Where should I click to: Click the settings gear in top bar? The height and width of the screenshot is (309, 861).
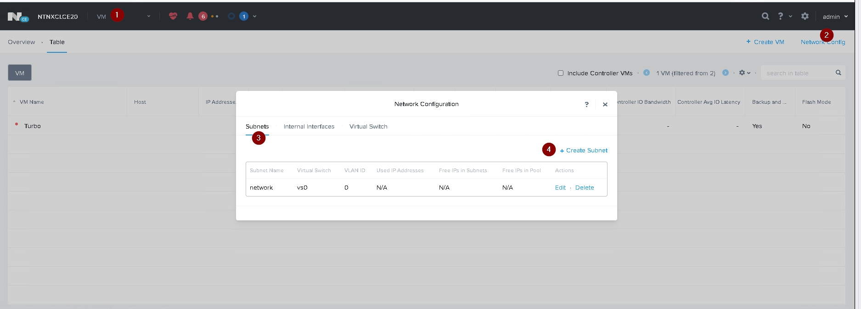coord(805,16)
